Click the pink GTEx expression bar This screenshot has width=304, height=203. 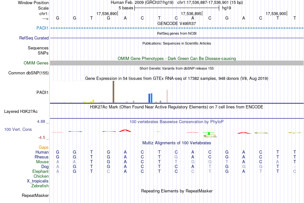pyautogui.click(x=167, y=96)
